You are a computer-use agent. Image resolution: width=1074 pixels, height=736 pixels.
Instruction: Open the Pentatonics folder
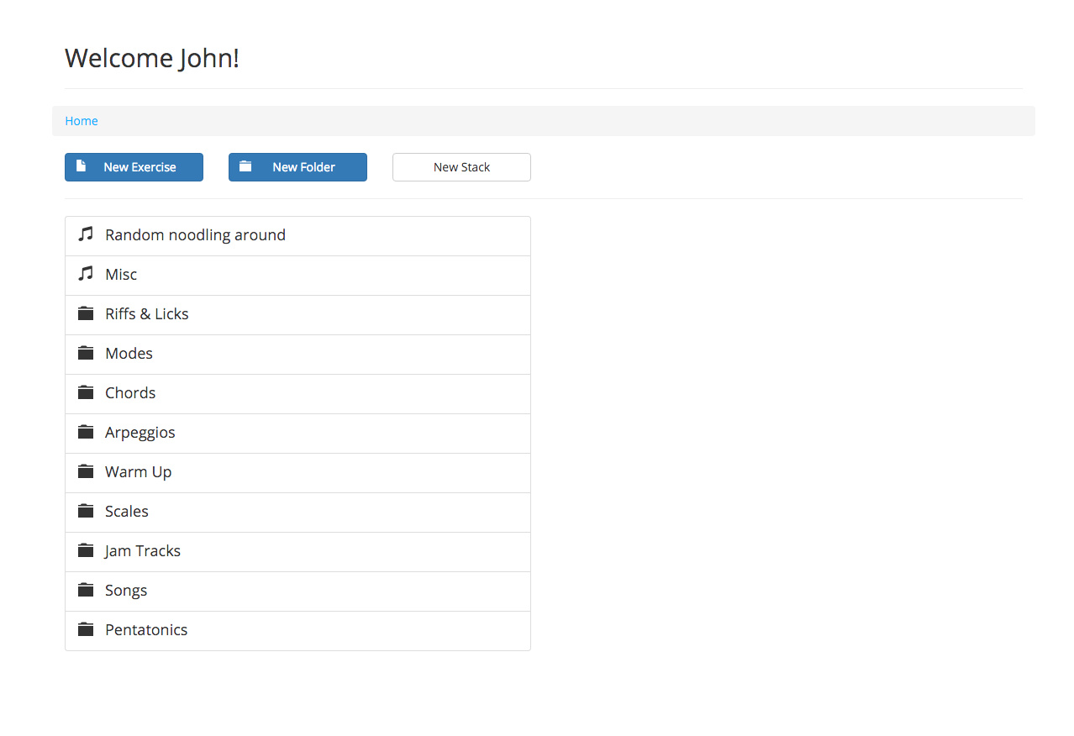297,631
